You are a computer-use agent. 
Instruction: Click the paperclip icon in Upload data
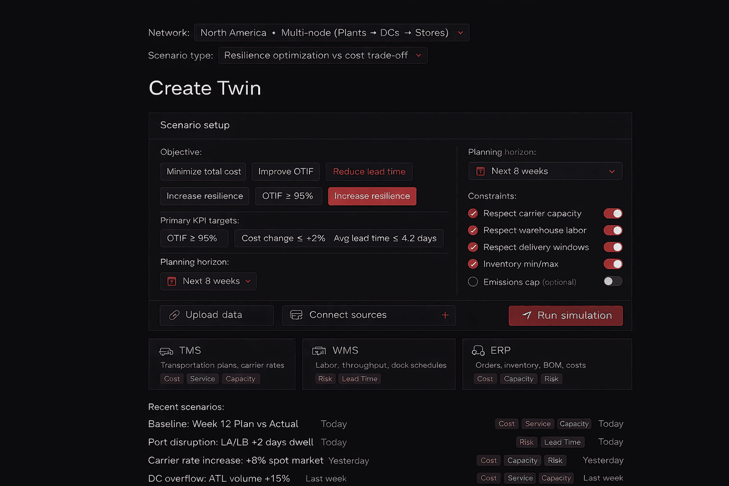[175, 315]
